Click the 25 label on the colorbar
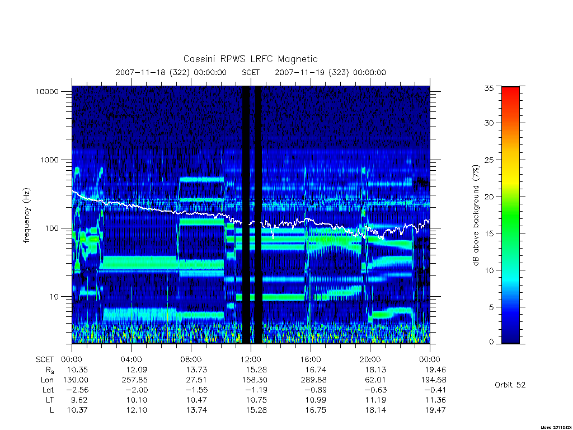Image resolution: width=573 pixels, height=430 pixels. [x=489, y=160]
